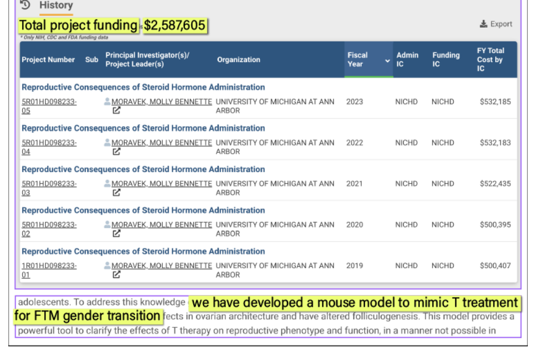Screen dimensions: 535x348
Task: Click Moravek investigator link in 2023 row
Action: tap(162, 102)
